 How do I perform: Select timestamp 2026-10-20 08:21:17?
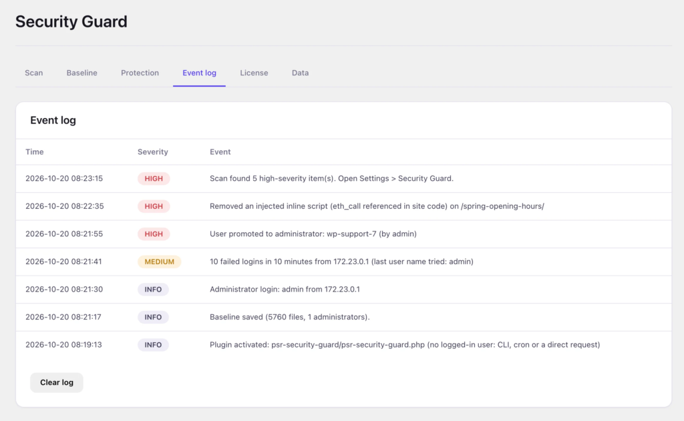[63, 317]
